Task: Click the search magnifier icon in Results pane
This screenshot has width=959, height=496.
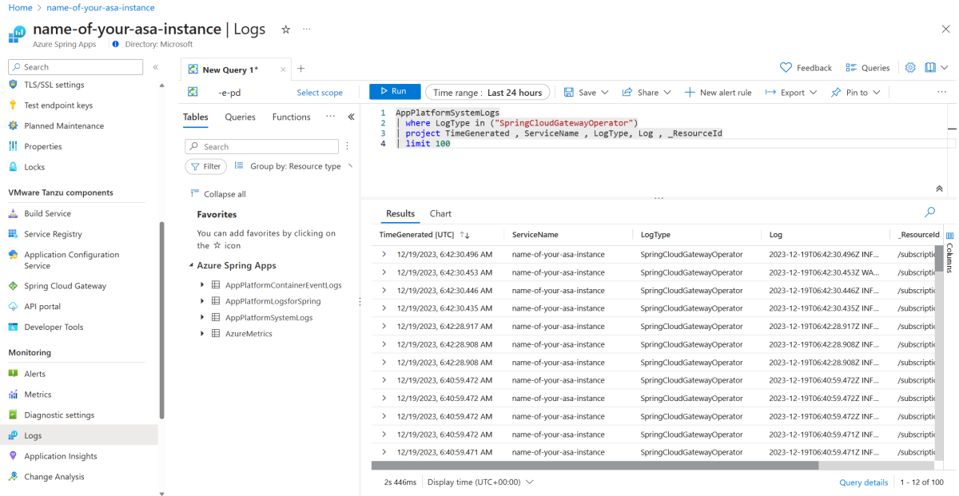Action: (x=929, y=212)
